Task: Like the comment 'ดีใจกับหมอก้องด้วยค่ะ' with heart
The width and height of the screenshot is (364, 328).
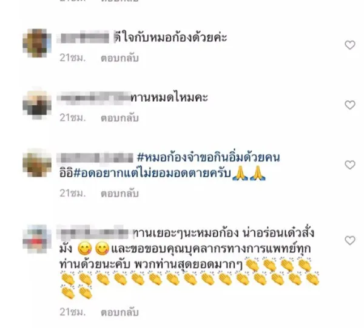Action: click(x=350, y=45)
